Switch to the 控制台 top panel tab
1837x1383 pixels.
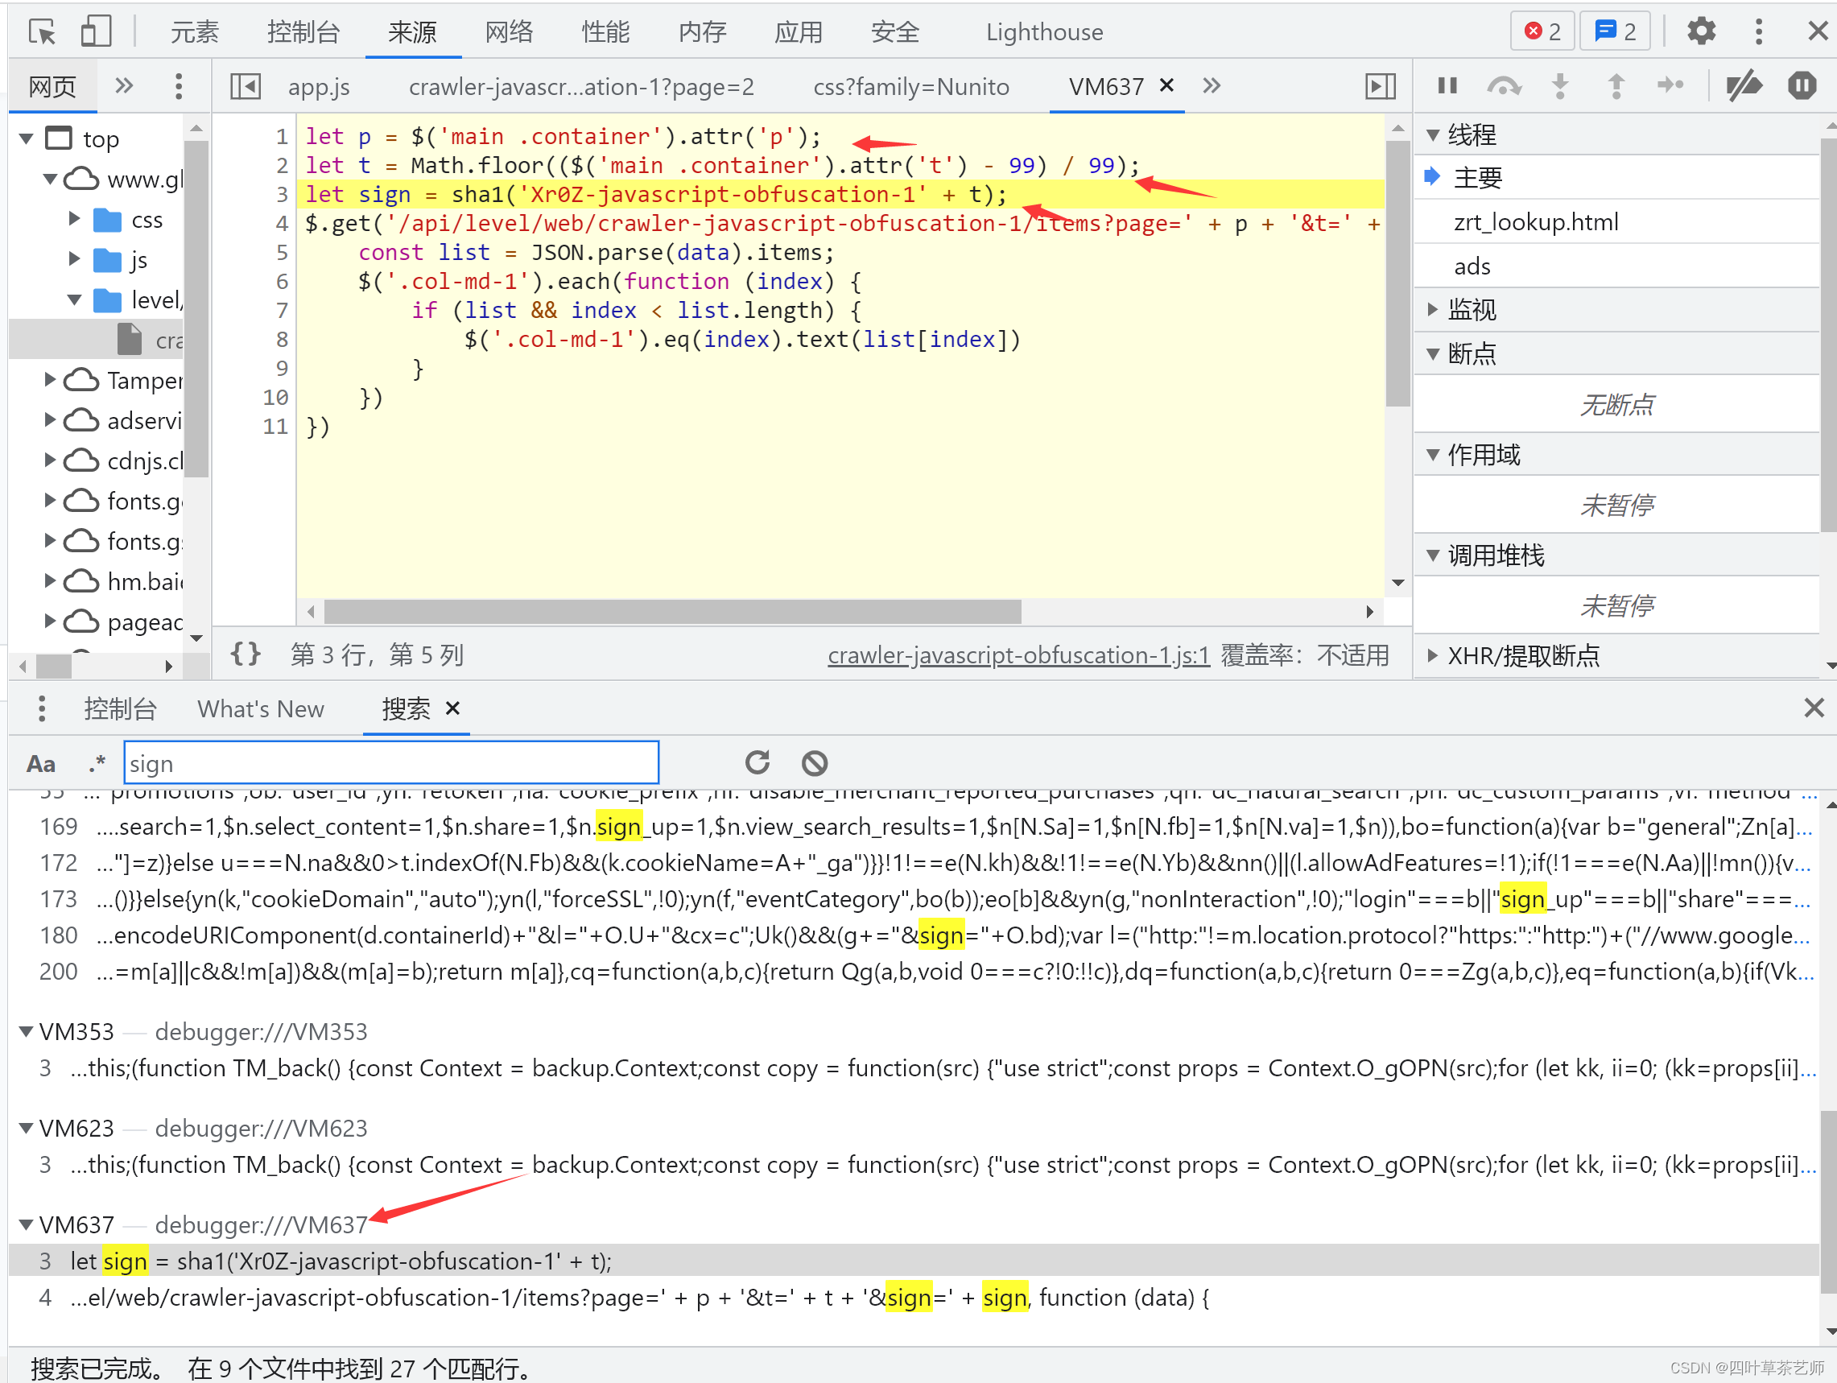tap(303, 31)
